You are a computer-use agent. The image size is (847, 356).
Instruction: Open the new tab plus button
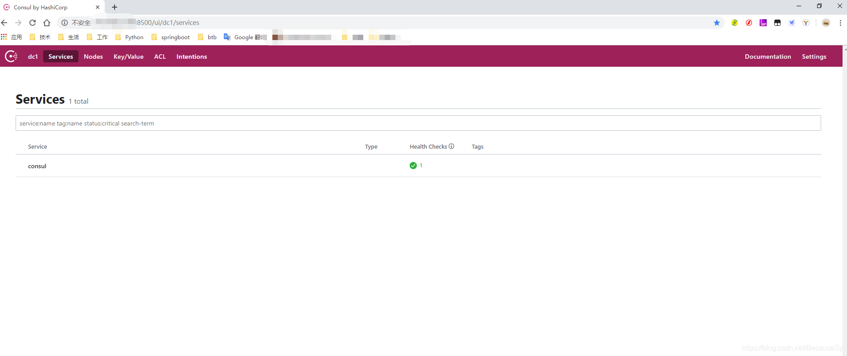click(x=115, y=7)
